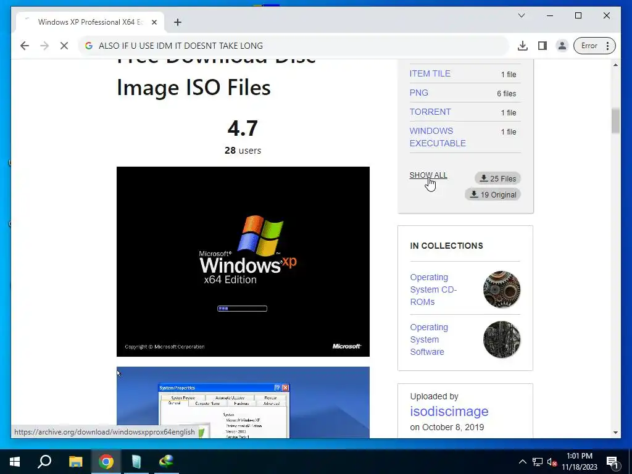632x474 pixels.
Task: Download all 25 Files
Action: point(498,178)
